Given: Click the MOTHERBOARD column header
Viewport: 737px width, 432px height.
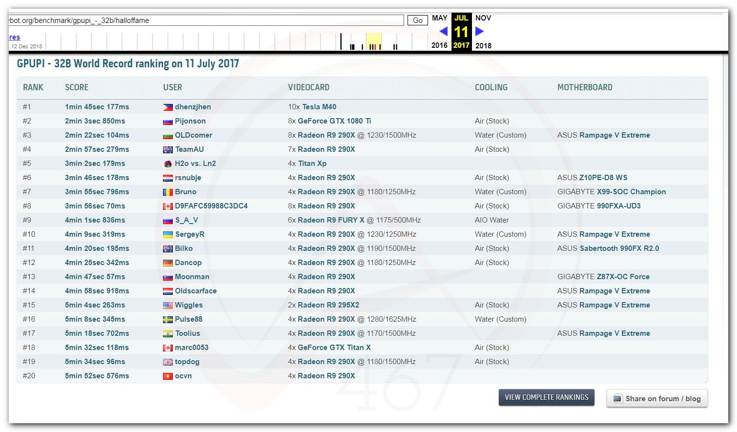Looking at the screenshot, I should pyautogui.click(x=585, y=87).
